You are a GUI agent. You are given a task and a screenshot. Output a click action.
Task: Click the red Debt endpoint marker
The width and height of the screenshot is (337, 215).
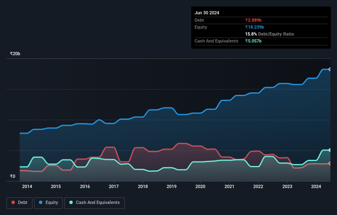coord(330,163)
